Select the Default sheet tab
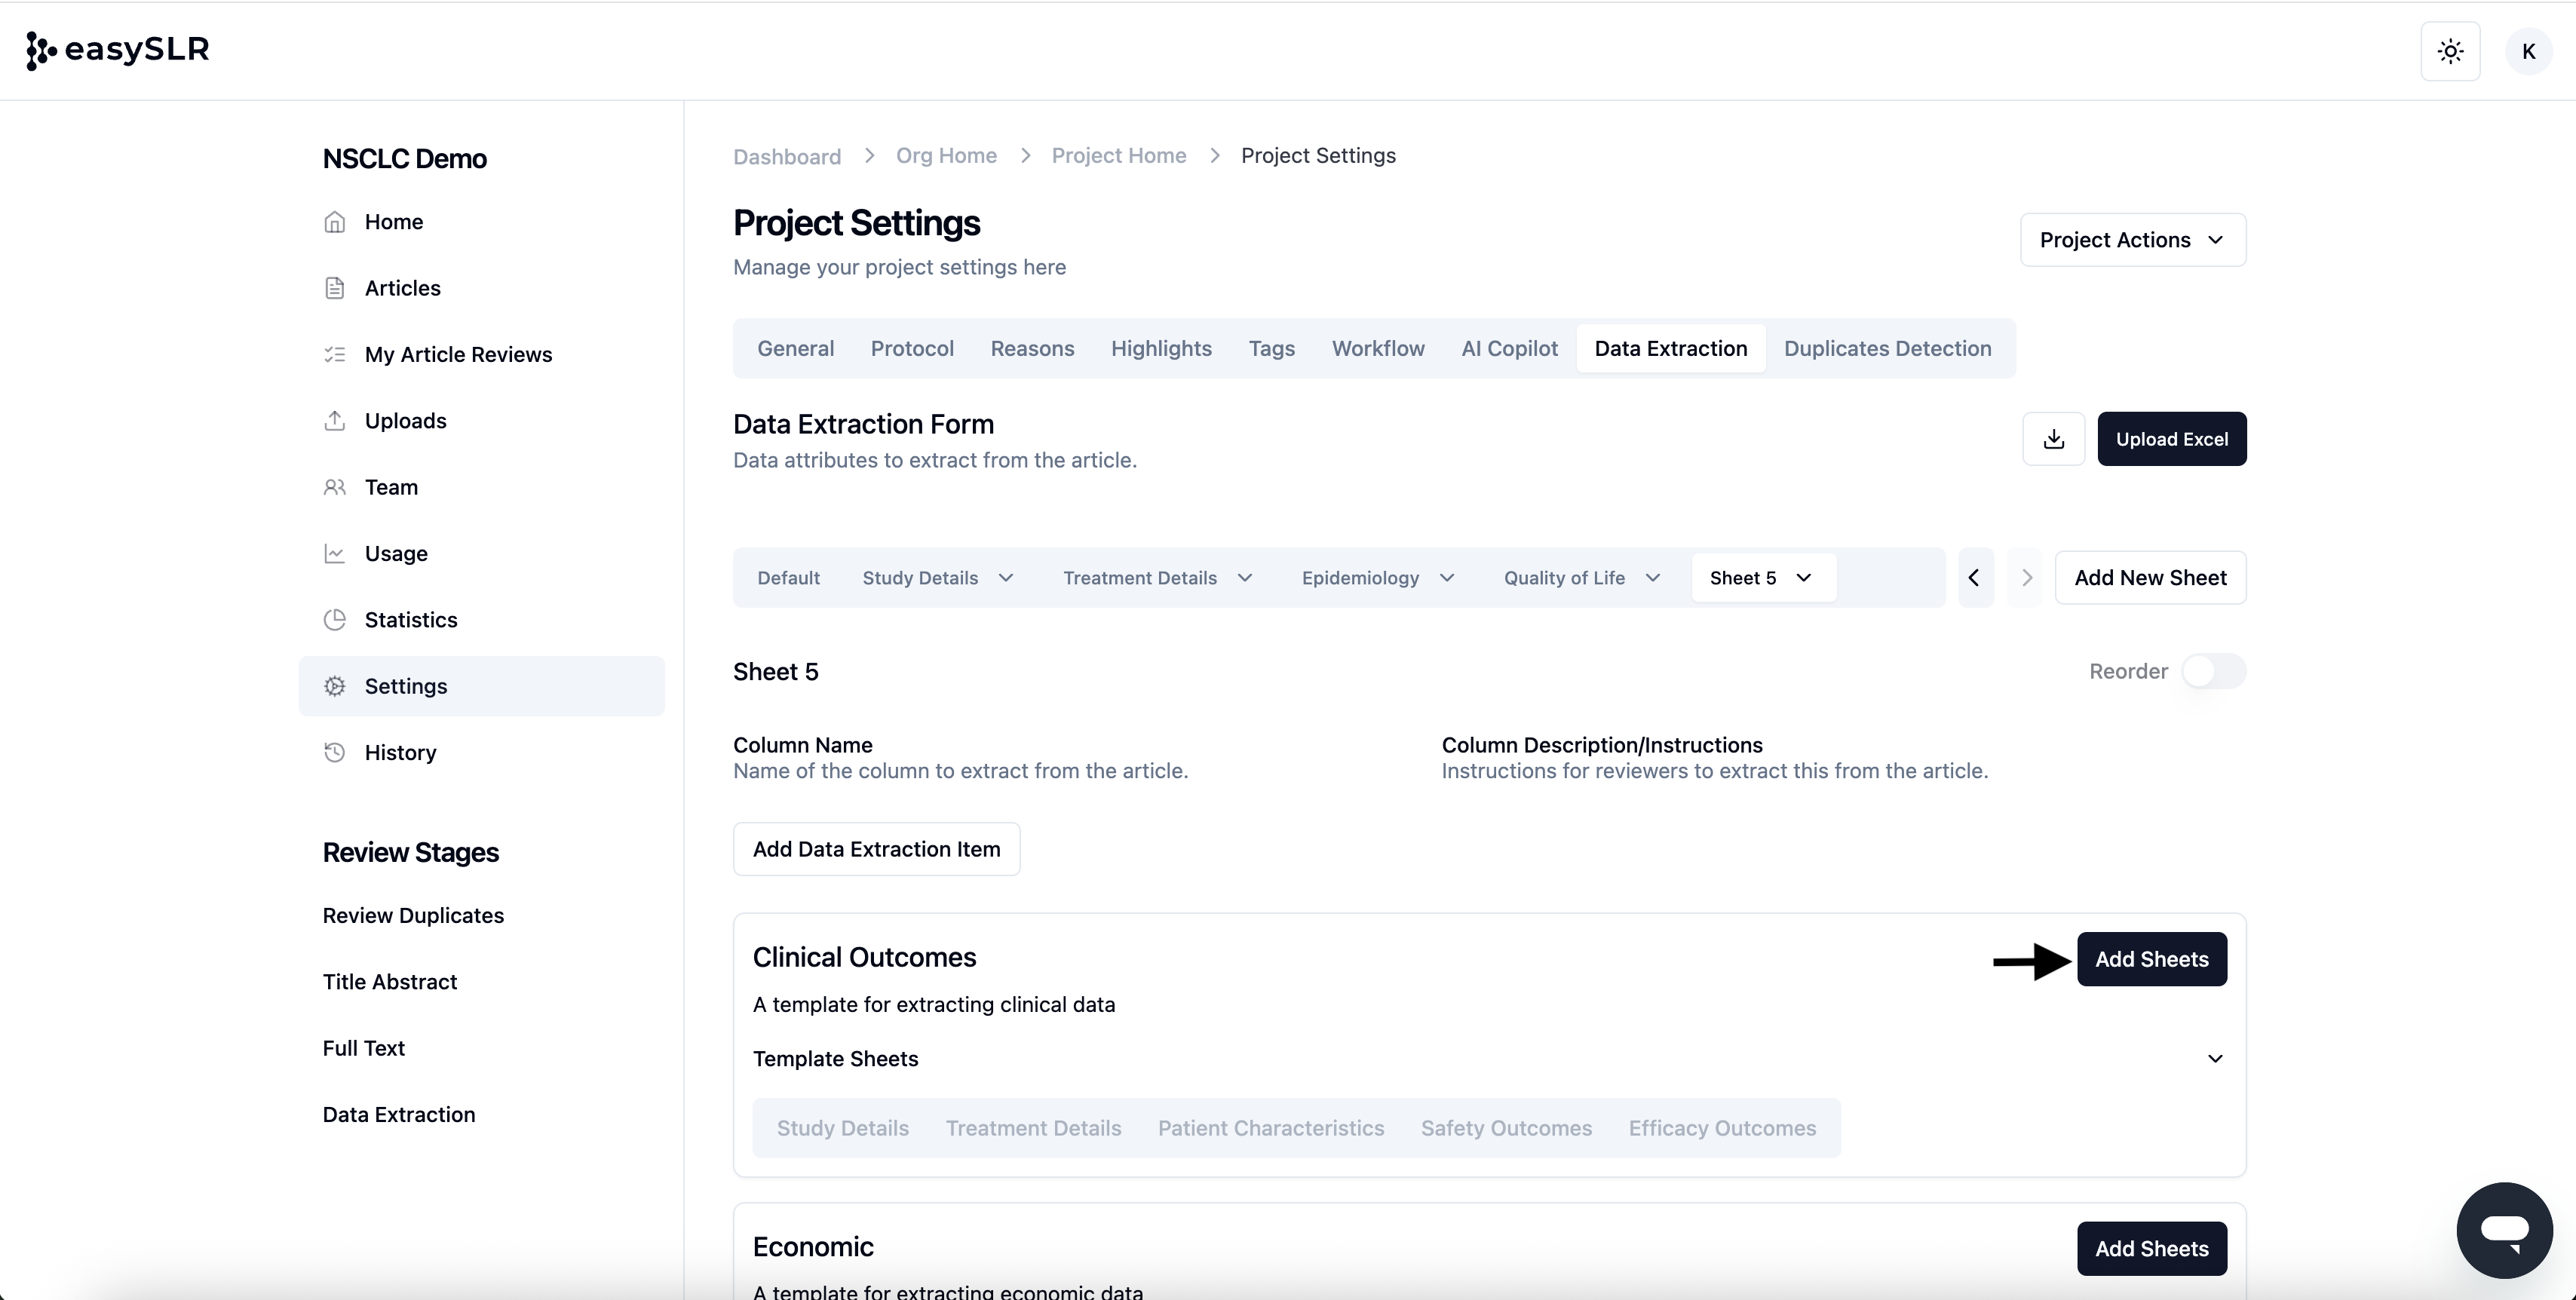This screenshot has height=1300, width=2576. coord(788,578)
